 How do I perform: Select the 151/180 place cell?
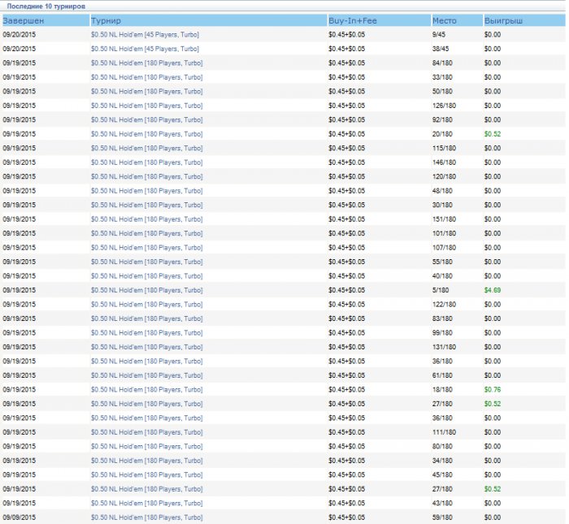coord(445,219)
